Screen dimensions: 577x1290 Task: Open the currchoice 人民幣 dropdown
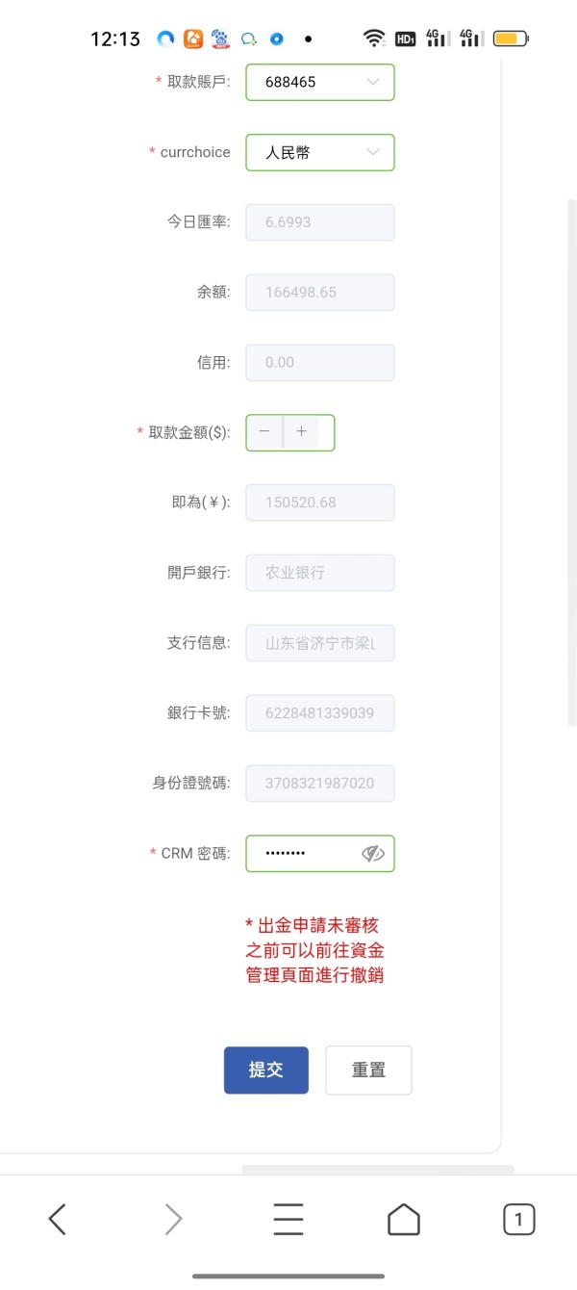pos(320,152)
